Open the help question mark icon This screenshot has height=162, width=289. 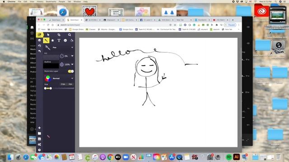point(39,150)
